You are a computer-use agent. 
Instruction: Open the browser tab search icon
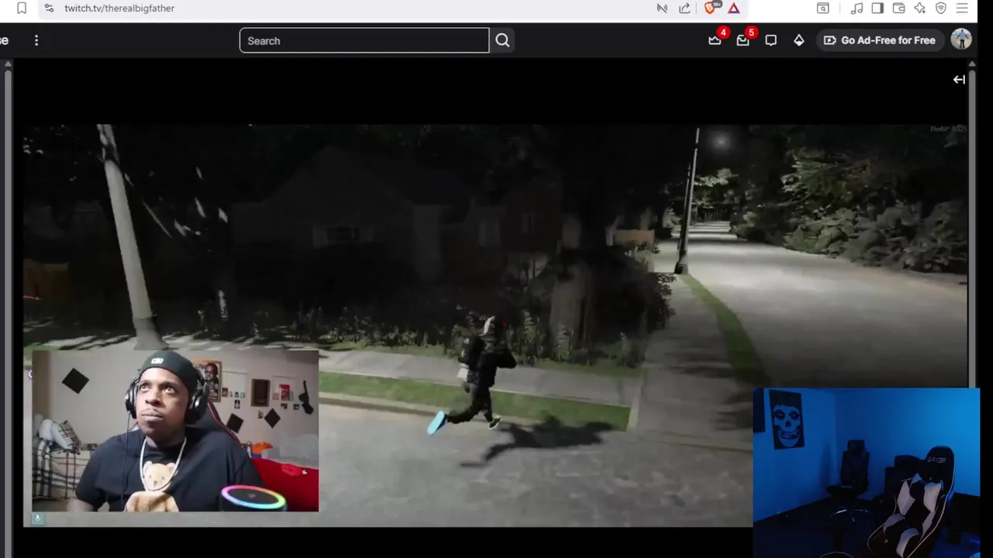[x=823, y=8]
